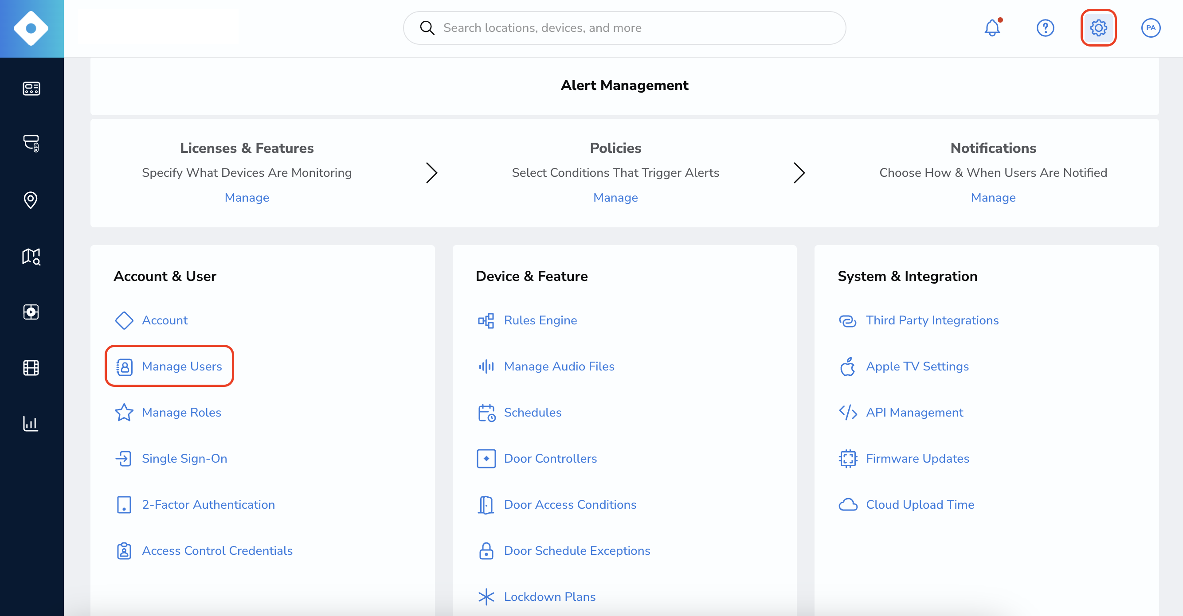Click the asterisk icon beside Lockdown Plans
The height and width of the screenshot is (616, 1183).
pos(486,597)
